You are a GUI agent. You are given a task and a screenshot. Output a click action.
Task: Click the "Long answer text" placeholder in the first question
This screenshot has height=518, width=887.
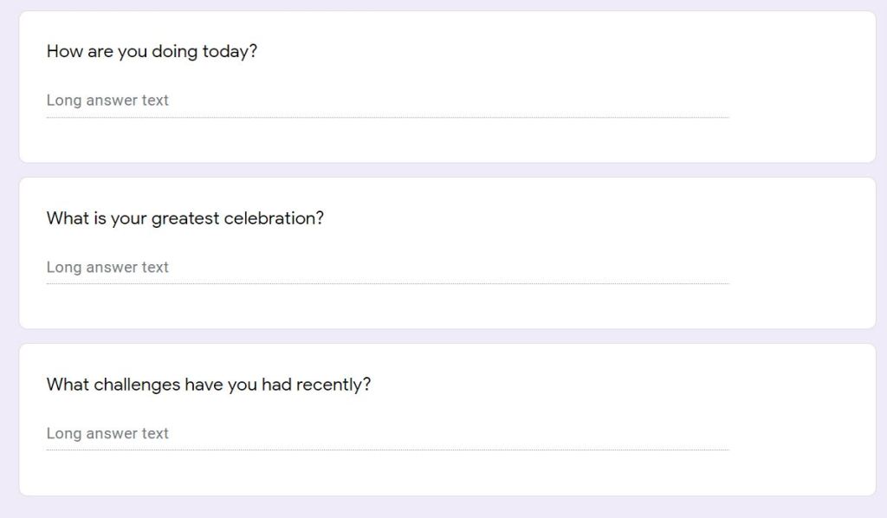(x=107, y=100)
